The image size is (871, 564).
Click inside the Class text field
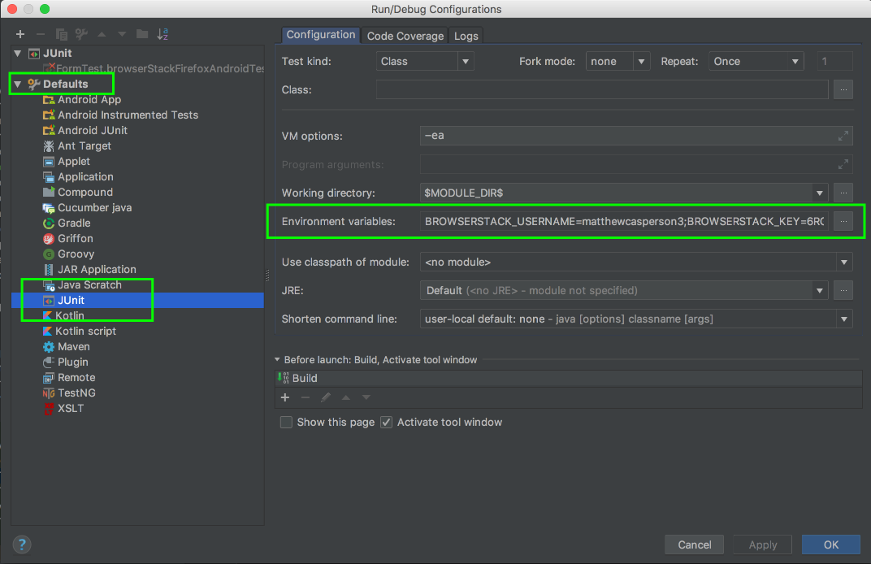pos(601,89)
